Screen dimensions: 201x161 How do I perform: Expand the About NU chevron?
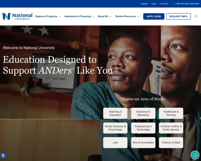pyautogui.click(x=110, y=16)
